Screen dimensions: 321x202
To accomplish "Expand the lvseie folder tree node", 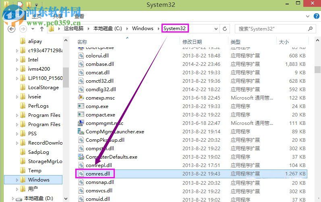I will [17, 97].
